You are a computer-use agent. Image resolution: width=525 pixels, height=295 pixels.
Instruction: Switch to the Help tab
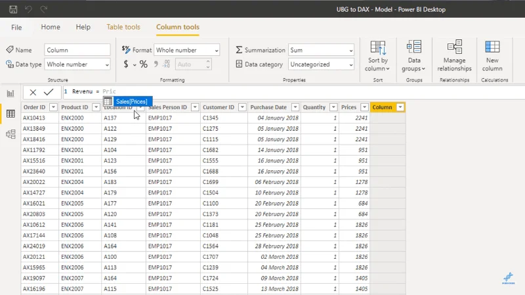[x=83, y=27]
